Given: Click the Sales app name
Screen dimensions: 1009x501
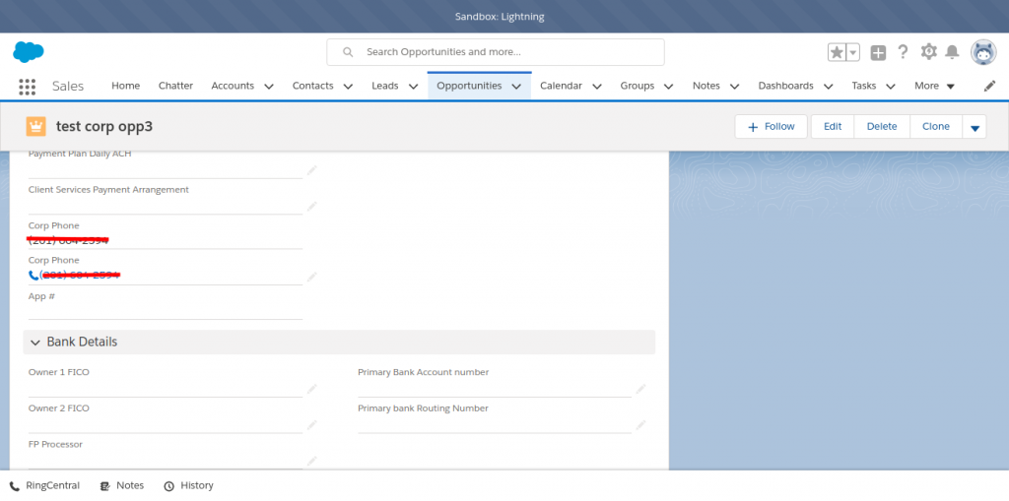Looking at the screenshot, I should pos(68,87).
